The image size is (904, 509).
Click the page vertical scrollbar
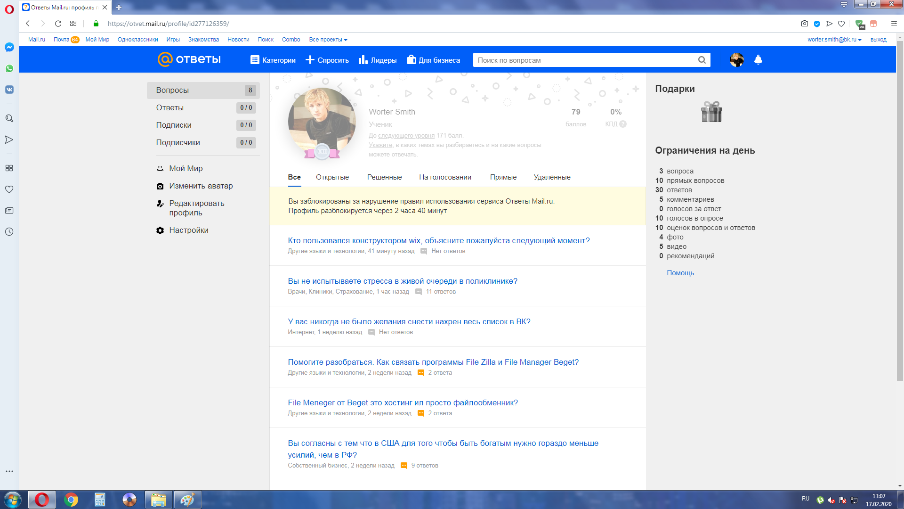[x=900, y=211]
